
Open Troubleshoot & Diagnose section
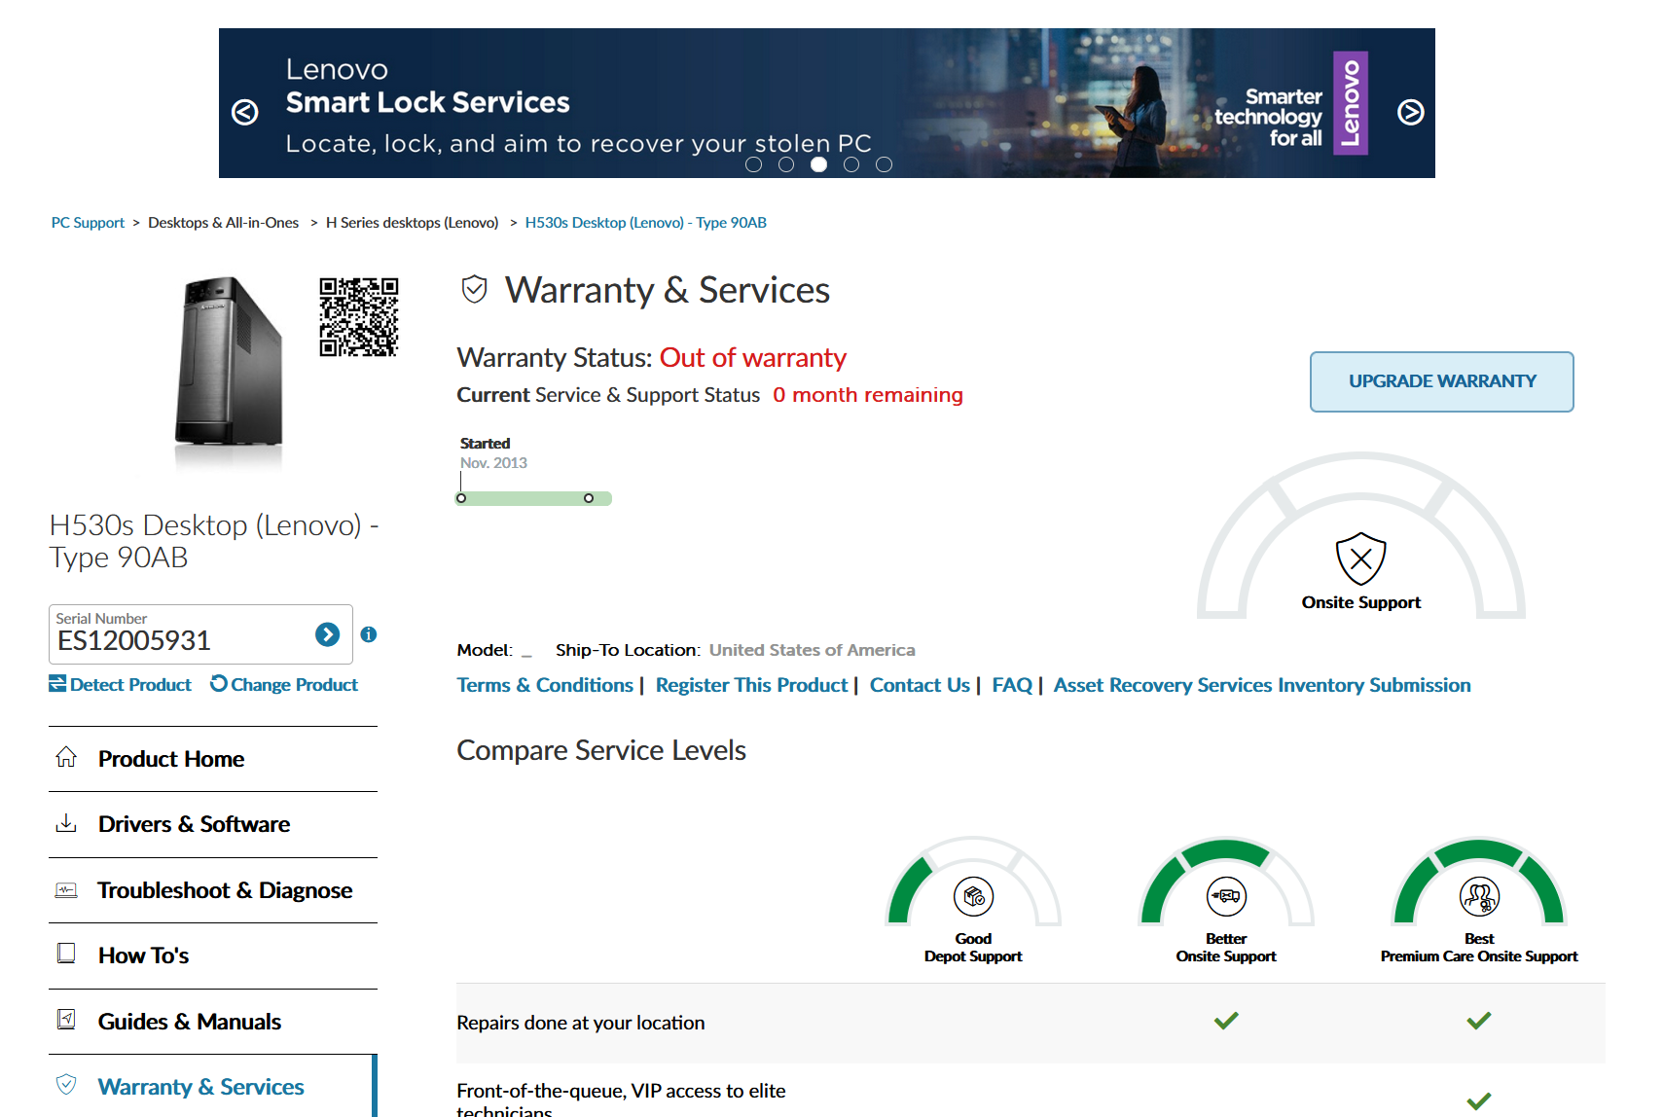coord(224,890)
